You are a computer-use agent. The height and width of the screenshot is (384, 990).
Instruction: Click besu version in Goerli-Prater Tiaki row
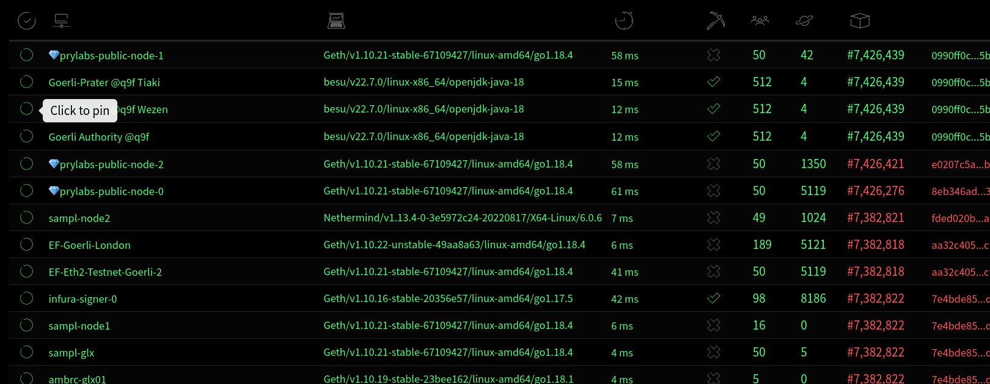(x=424, y=82)
